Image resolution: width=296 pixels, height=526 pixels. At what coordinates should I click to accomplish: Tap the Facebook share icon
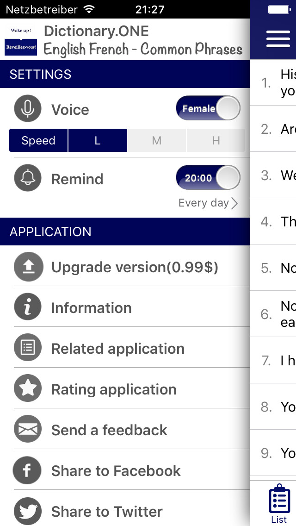[x=27, y=470]
